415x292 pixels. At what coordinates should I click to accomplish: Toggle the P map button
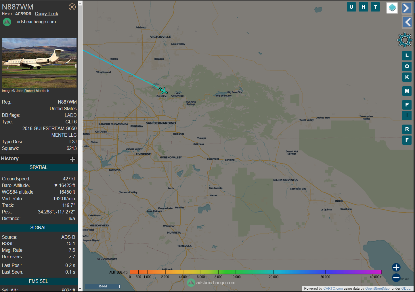[407, 105]
